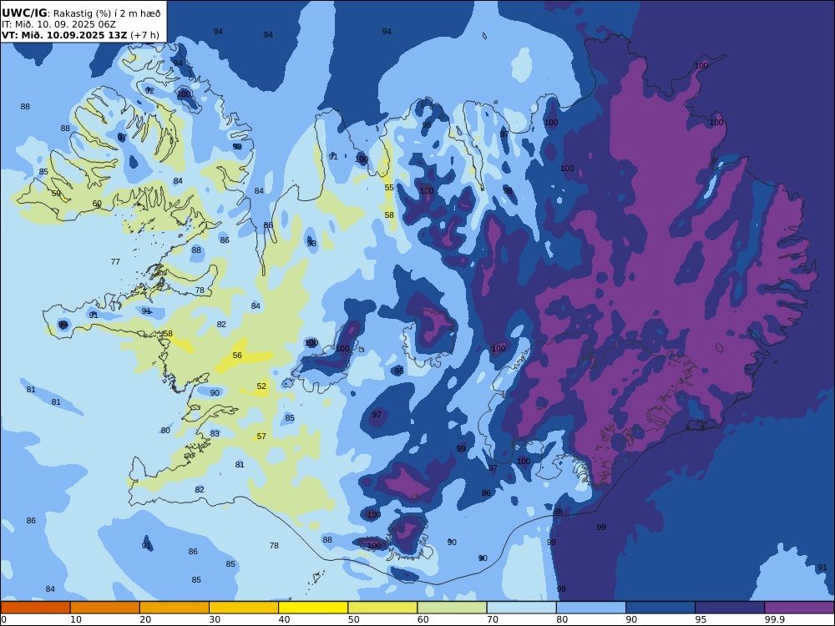This screenshot has height=626, width=835.
Task: Click the 'IT: Mið. 10. 09. 2025 06Z' line
Action: 58,24
